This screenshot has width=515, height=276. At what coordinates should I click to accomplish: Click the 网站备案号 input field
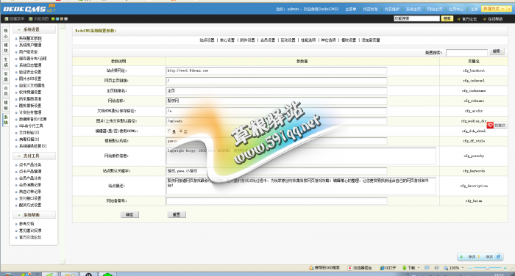[277, 201]
